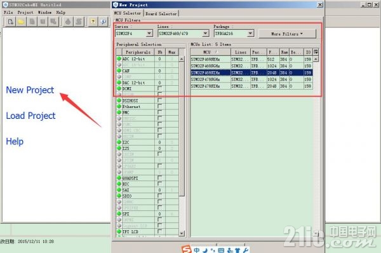Open the Project menu
This screenshot has width=381, height=253.
(25, 12)
